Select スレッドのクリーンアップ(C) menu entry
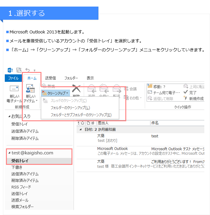This screenshot has width=210, height=215. point(80,101)
